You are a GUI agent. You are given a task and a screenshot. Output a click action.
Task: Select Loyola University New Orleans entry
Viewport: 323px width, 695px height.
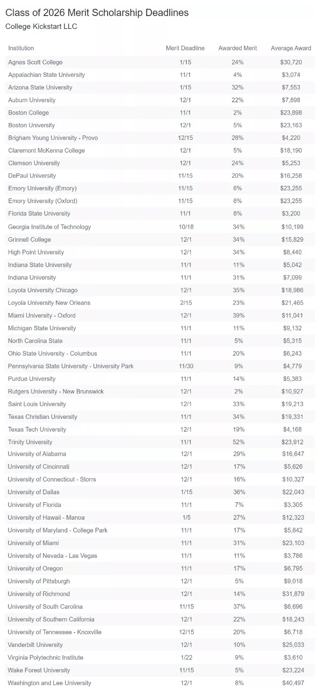pos(49,303)
